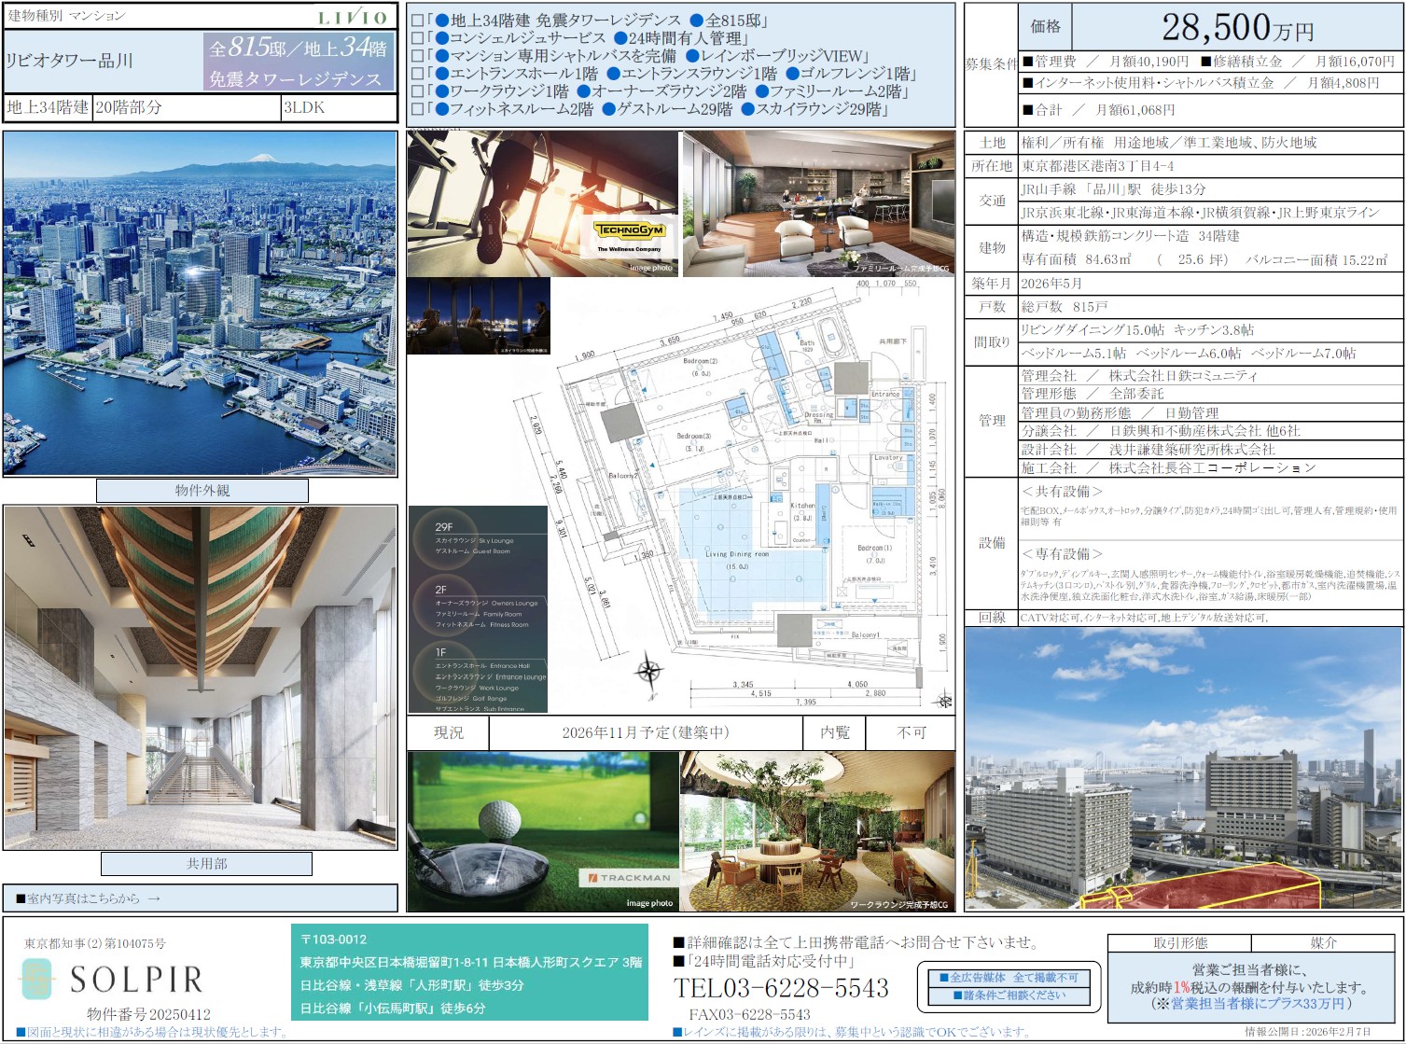Check the box beside 地上34階建 免震タワーレジデンス
The height and width of the screenshot is (1044, 1406).
[417, 21]
